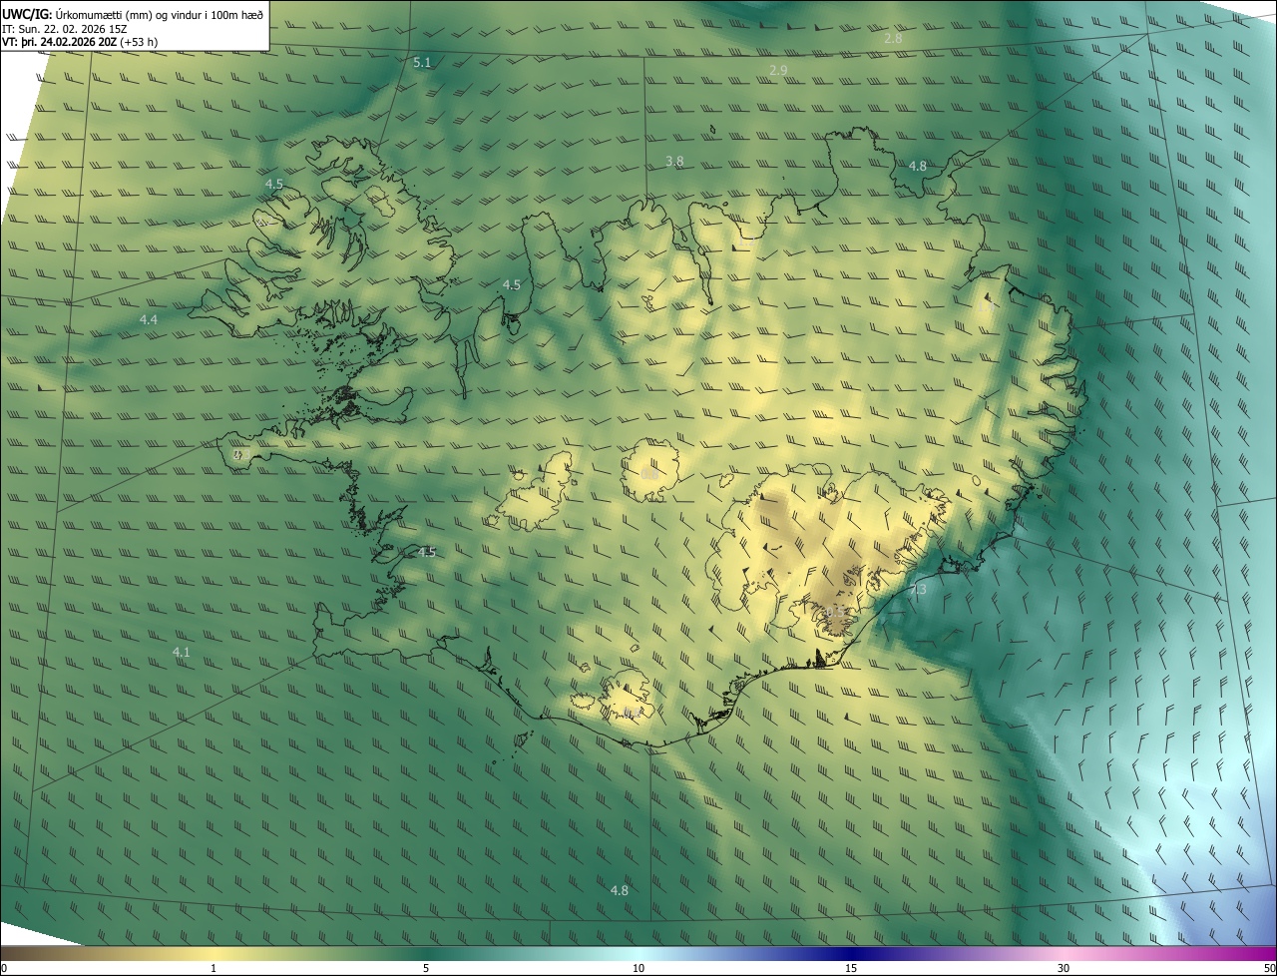
Task: Click the valid time line "VT: þri. 24.02.2026 20Z (+53 h)"
Action: [80, 42]
